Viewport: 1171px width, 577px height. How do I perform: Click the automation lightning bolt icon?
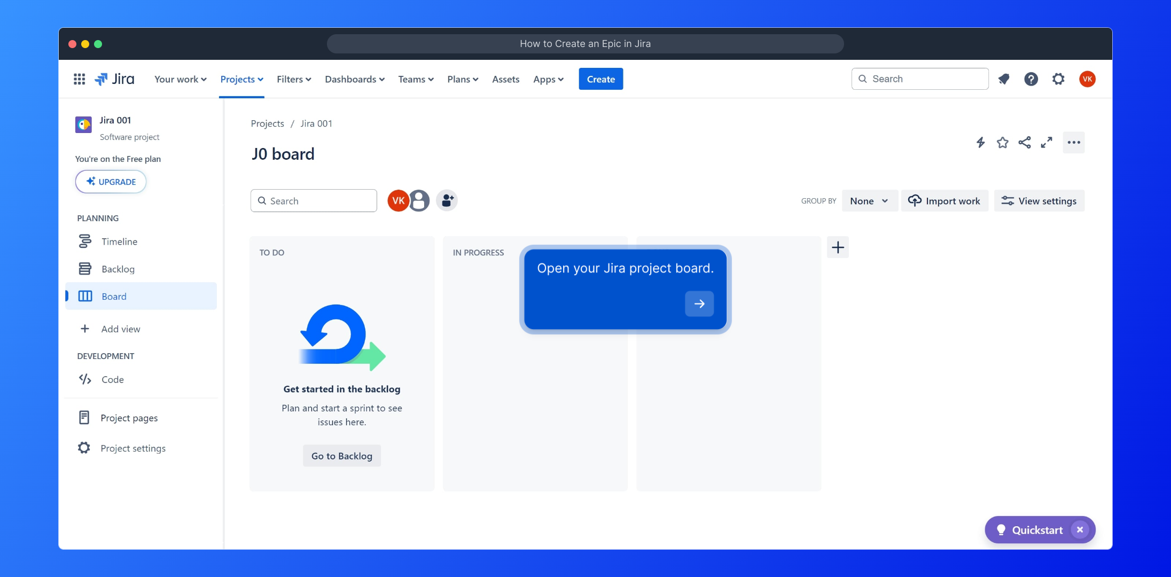(x=980, y=143)
